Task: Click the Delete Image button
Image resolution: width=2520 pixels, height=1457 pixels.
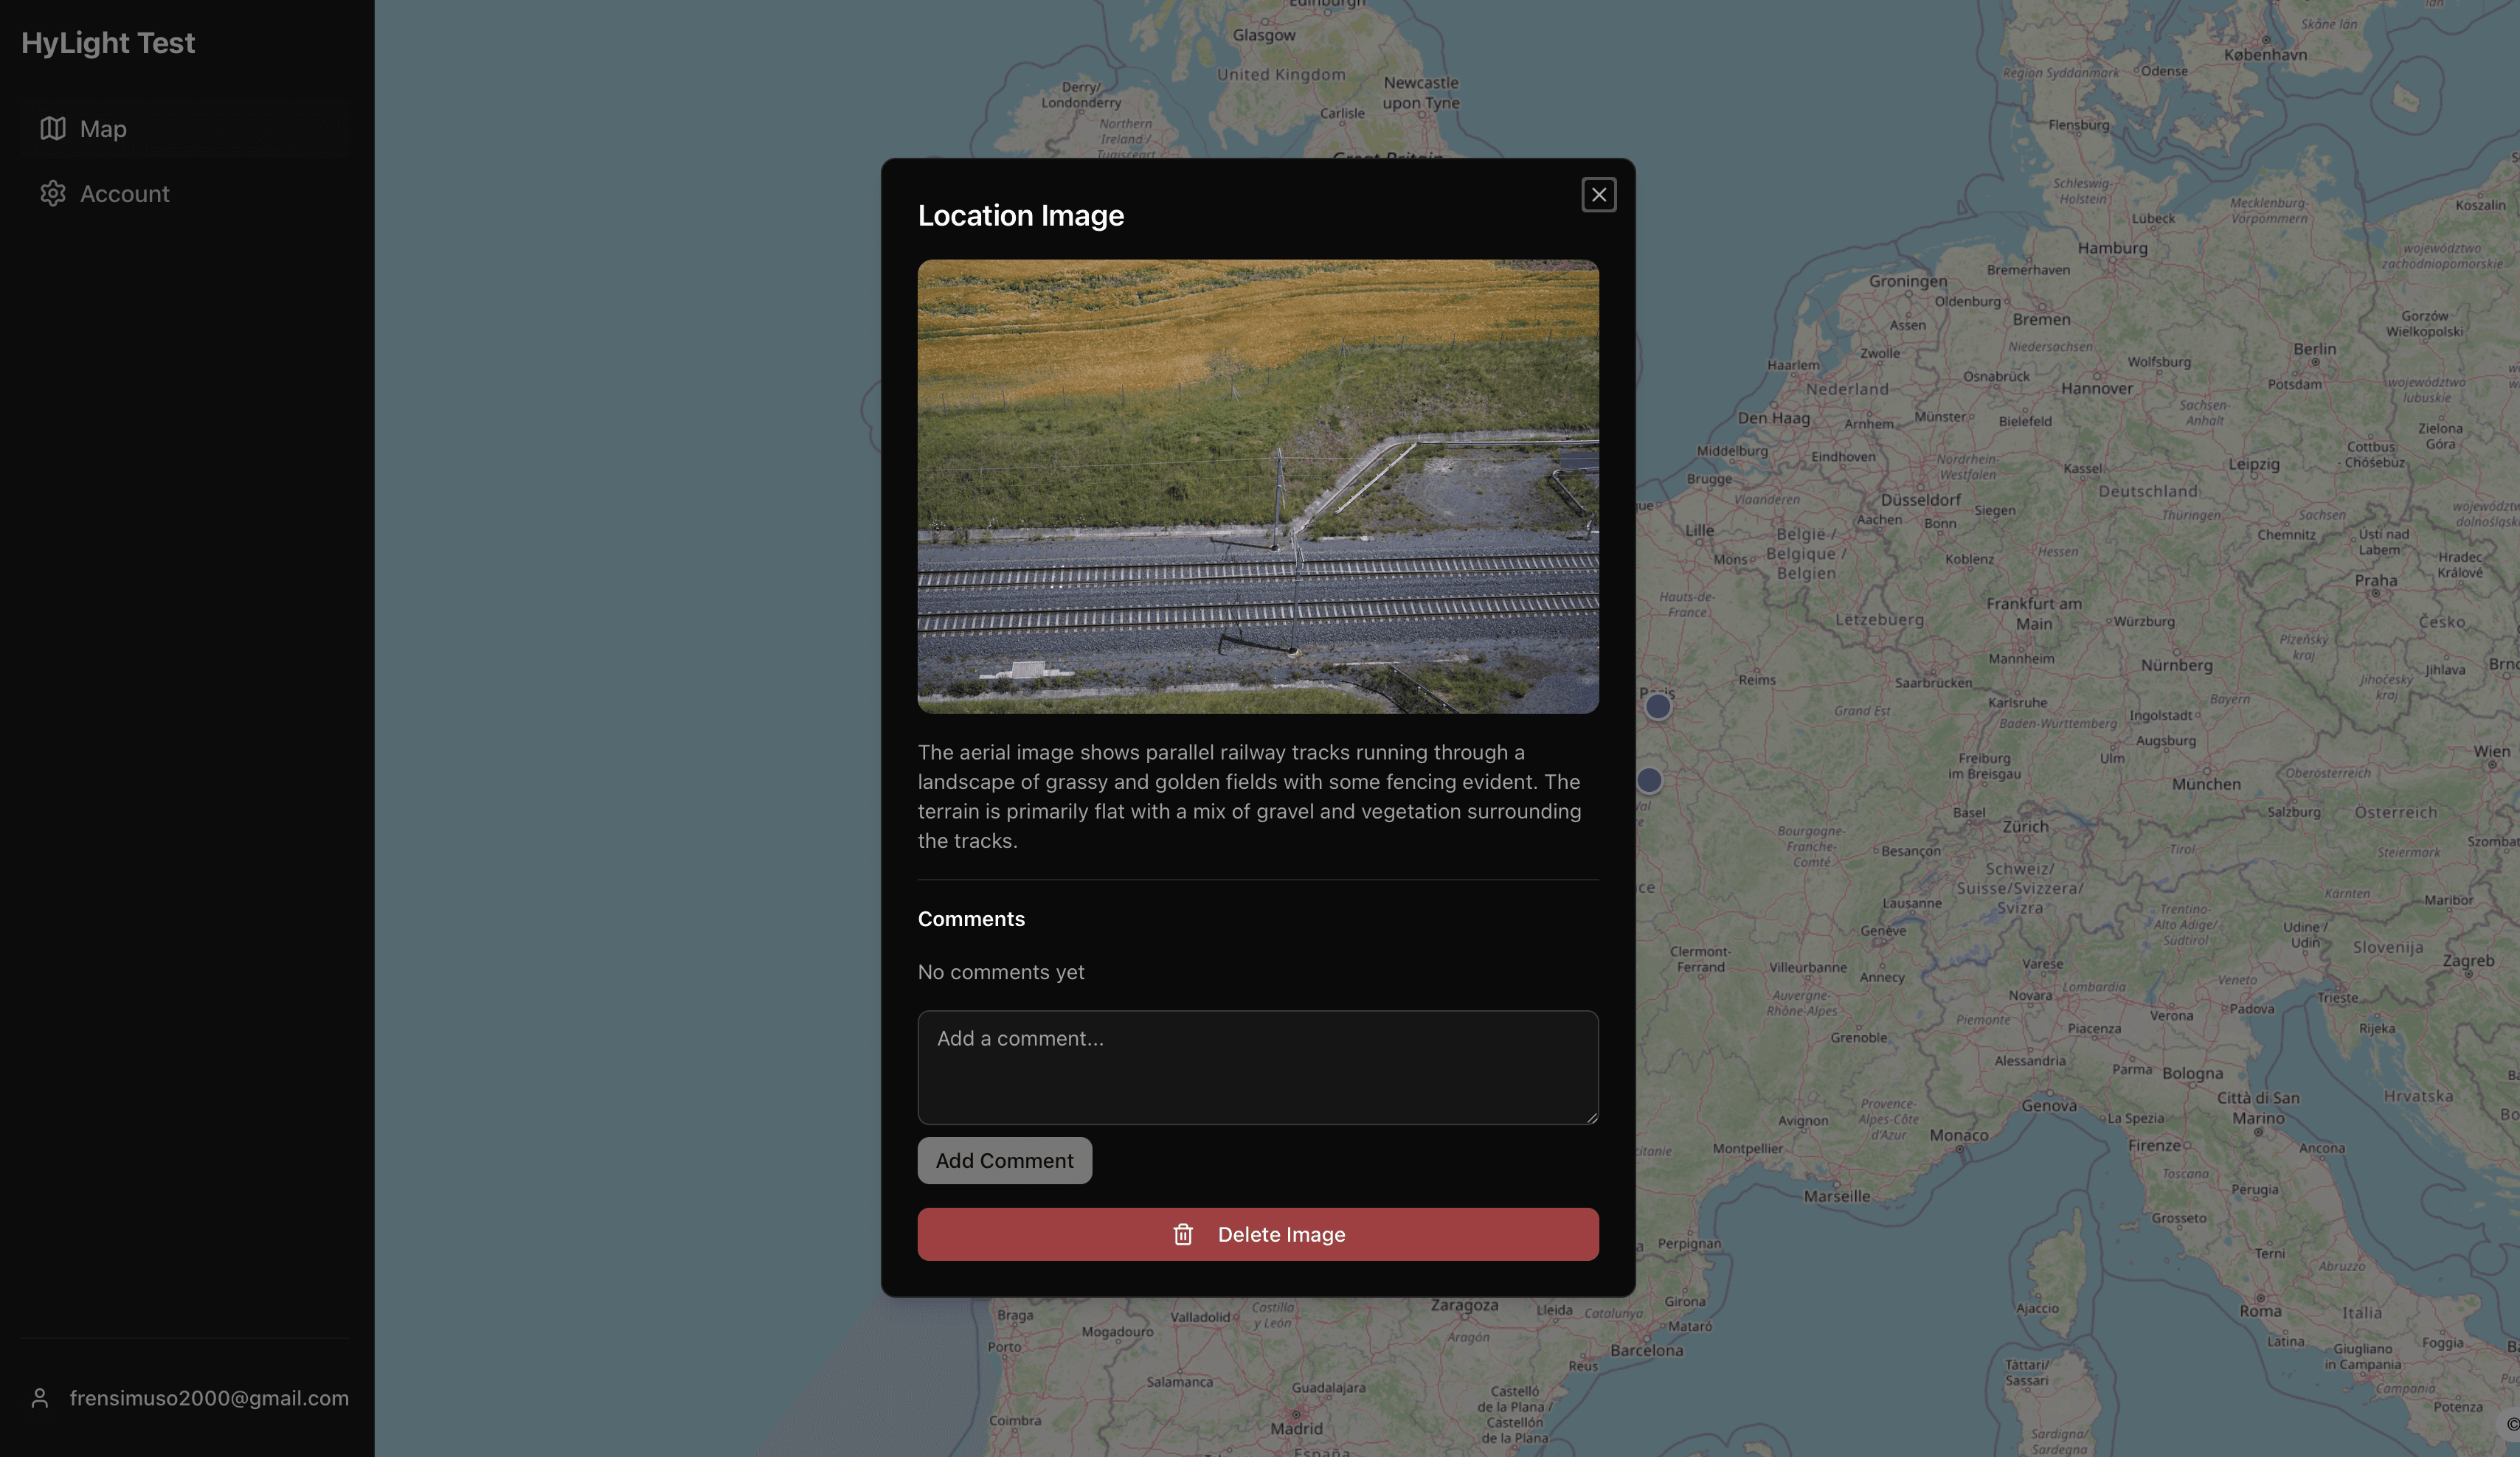Action: (x=1257, y=1234)
